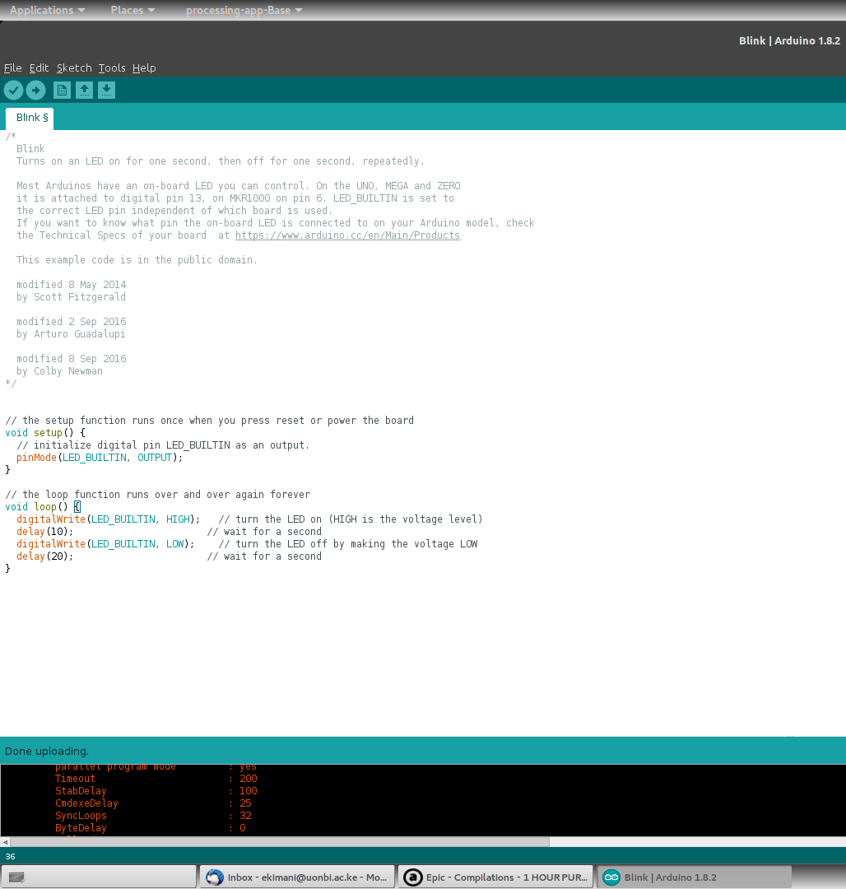The width and height of the screenshot is (846, 889).
Task: Click on 'delay(20);' in the code
Action: point(44,556)
